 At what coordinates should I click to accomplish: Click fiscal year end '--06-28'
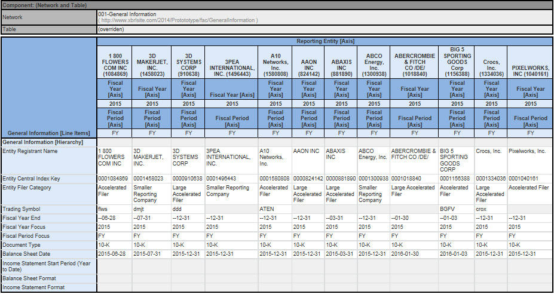point(107,218)
